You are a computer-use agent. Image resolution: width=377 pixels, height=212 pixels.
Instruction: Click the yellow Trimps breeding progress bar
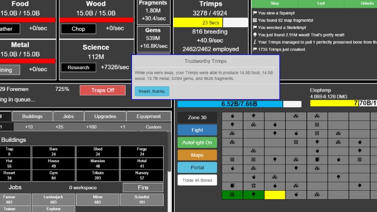(x=198, y=23)
